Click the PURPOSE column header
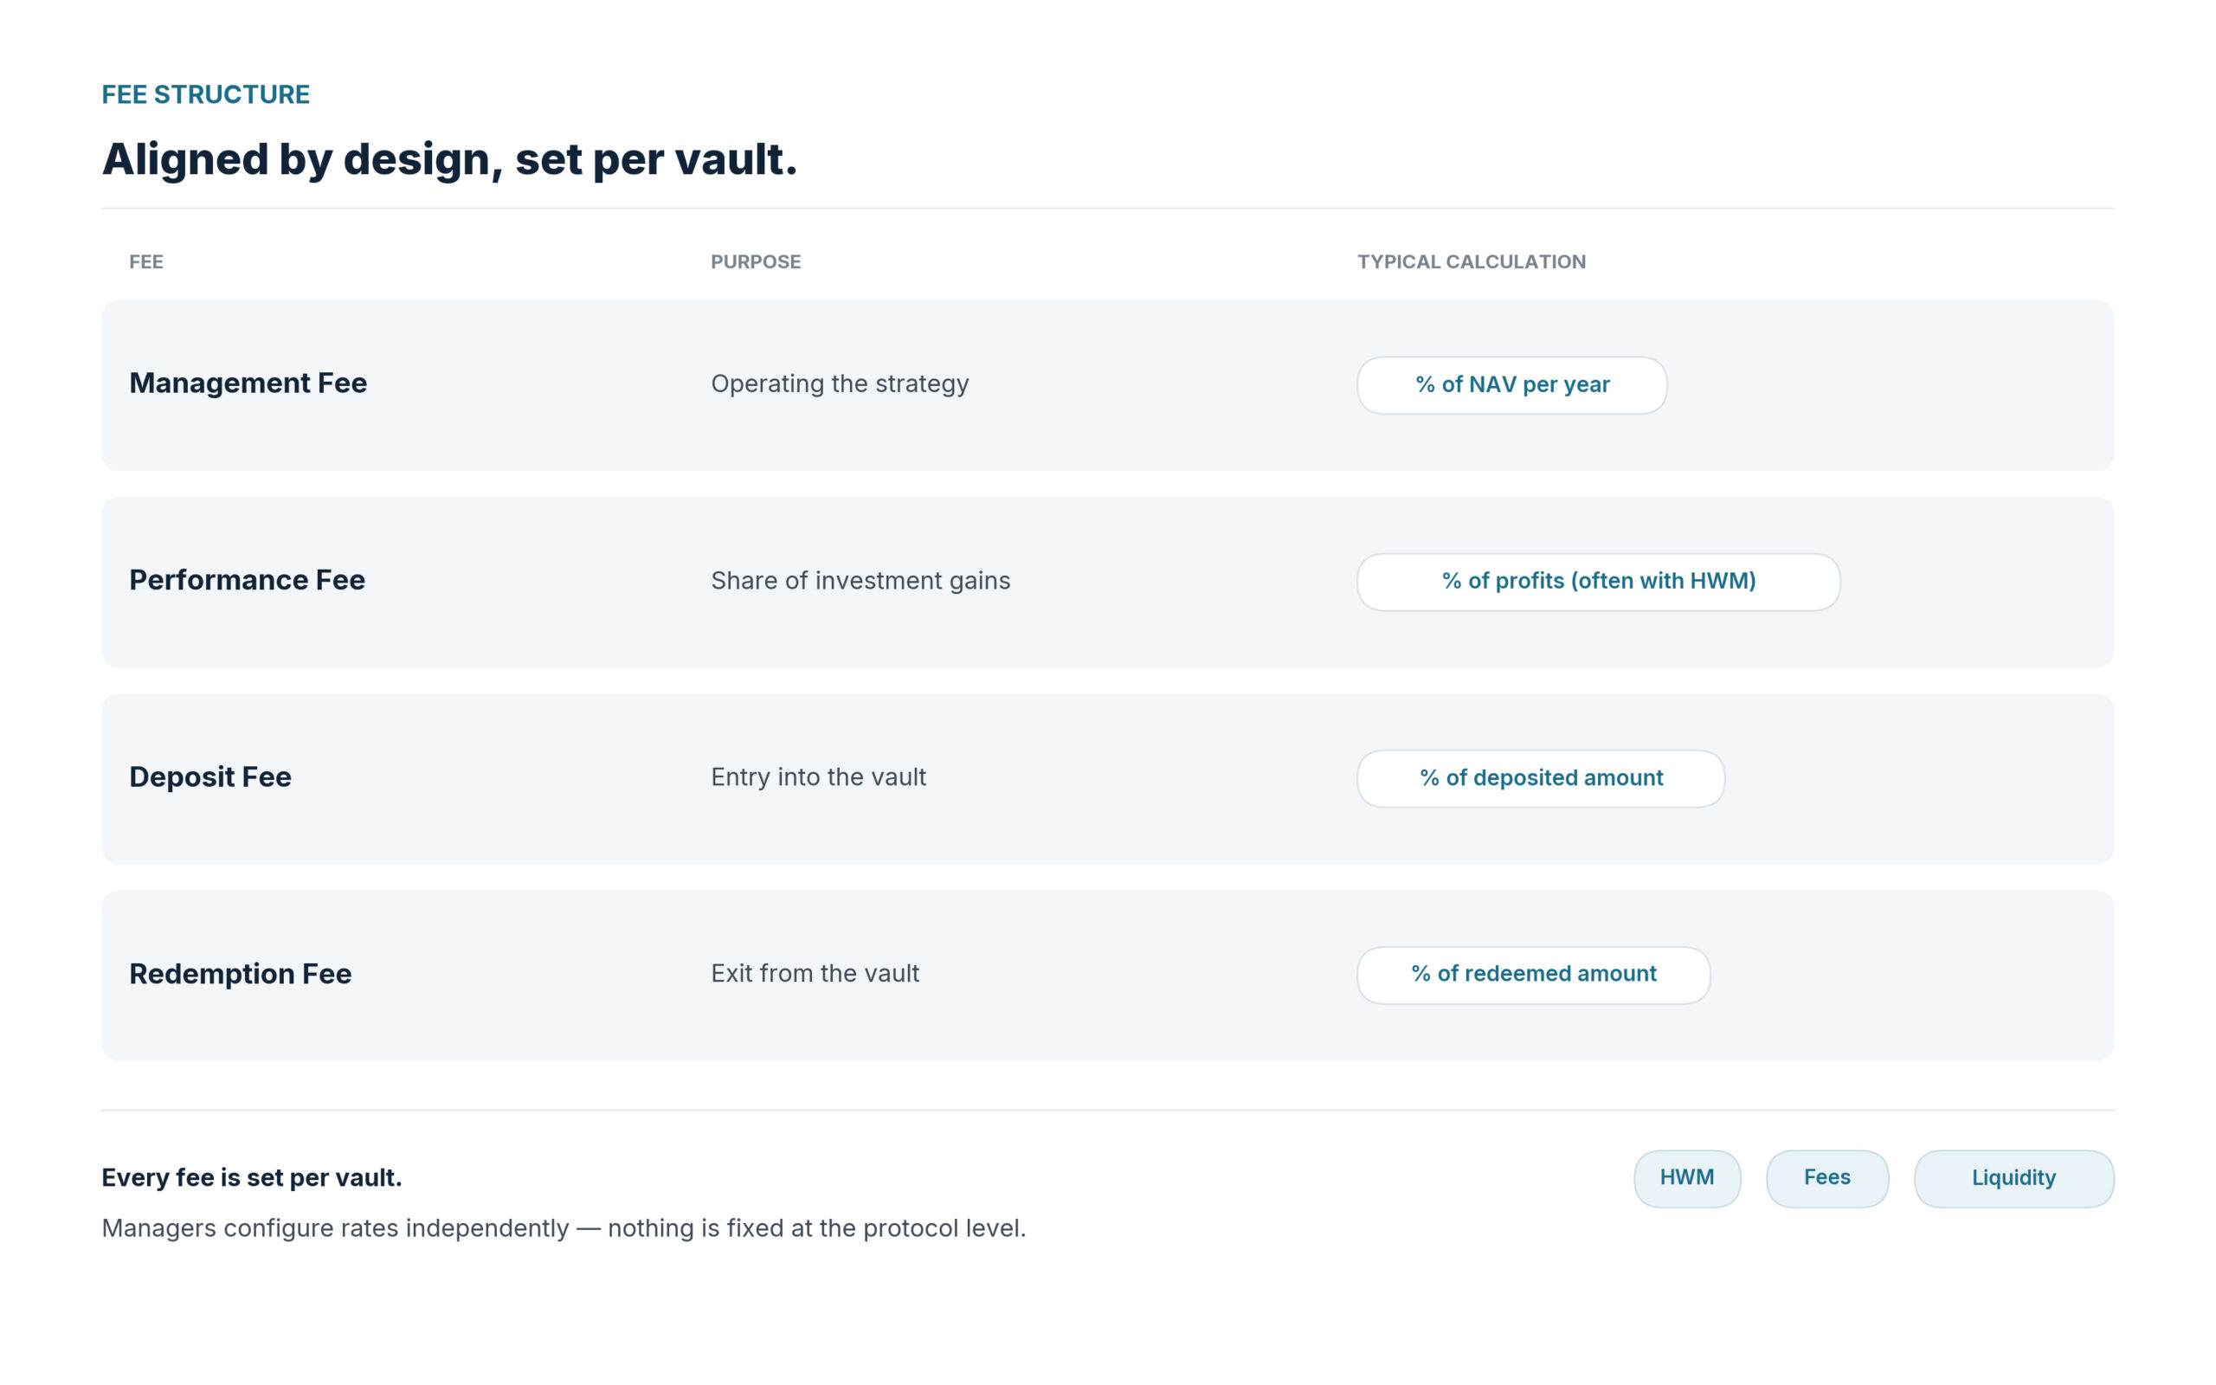Viewport: 2216px width, 1385px height. 756,262
